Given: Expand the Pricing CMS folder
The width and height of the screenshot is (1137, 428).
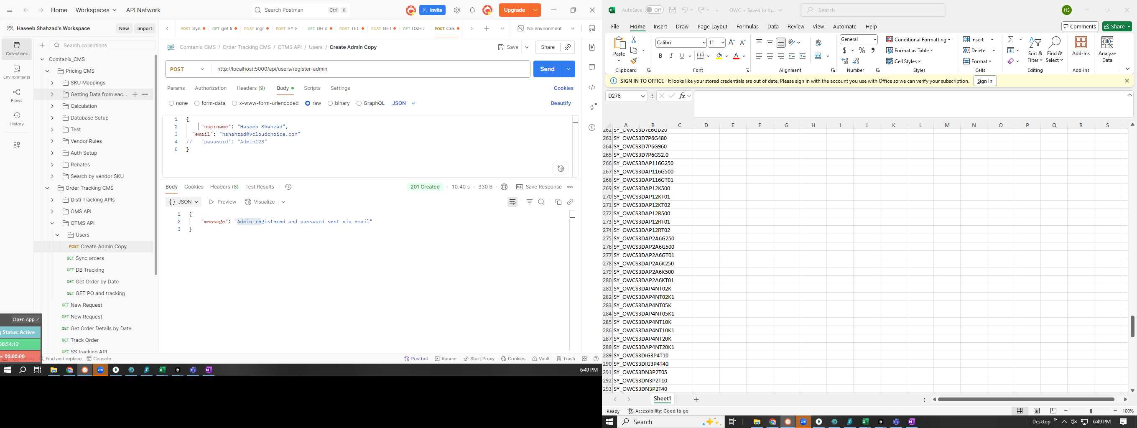Looking at the screenshot, I should [47, 71].
